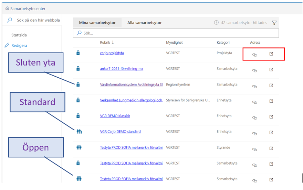Click the Kategori column header
Image resolution: width=303 pixels, height=190 pixels.
pos(223,43)
